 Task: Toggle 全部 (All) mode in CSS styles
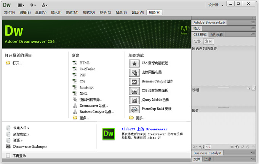click(x=198, y=41)
